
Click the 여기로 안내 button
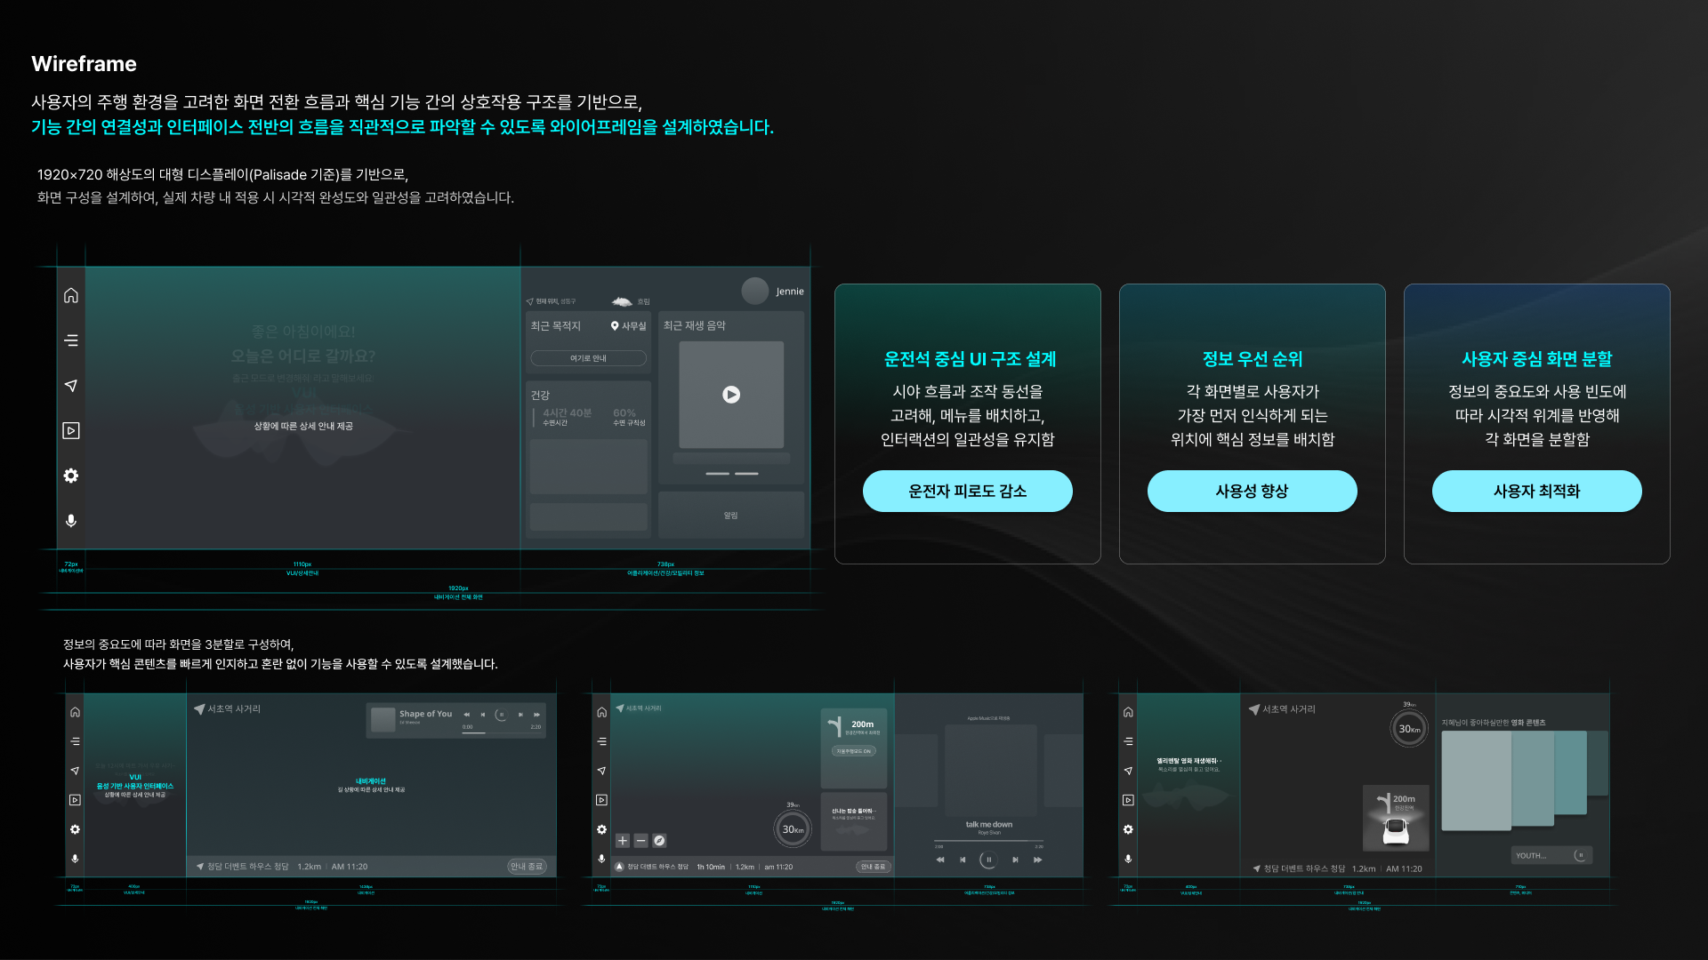[x=588, y=358]
